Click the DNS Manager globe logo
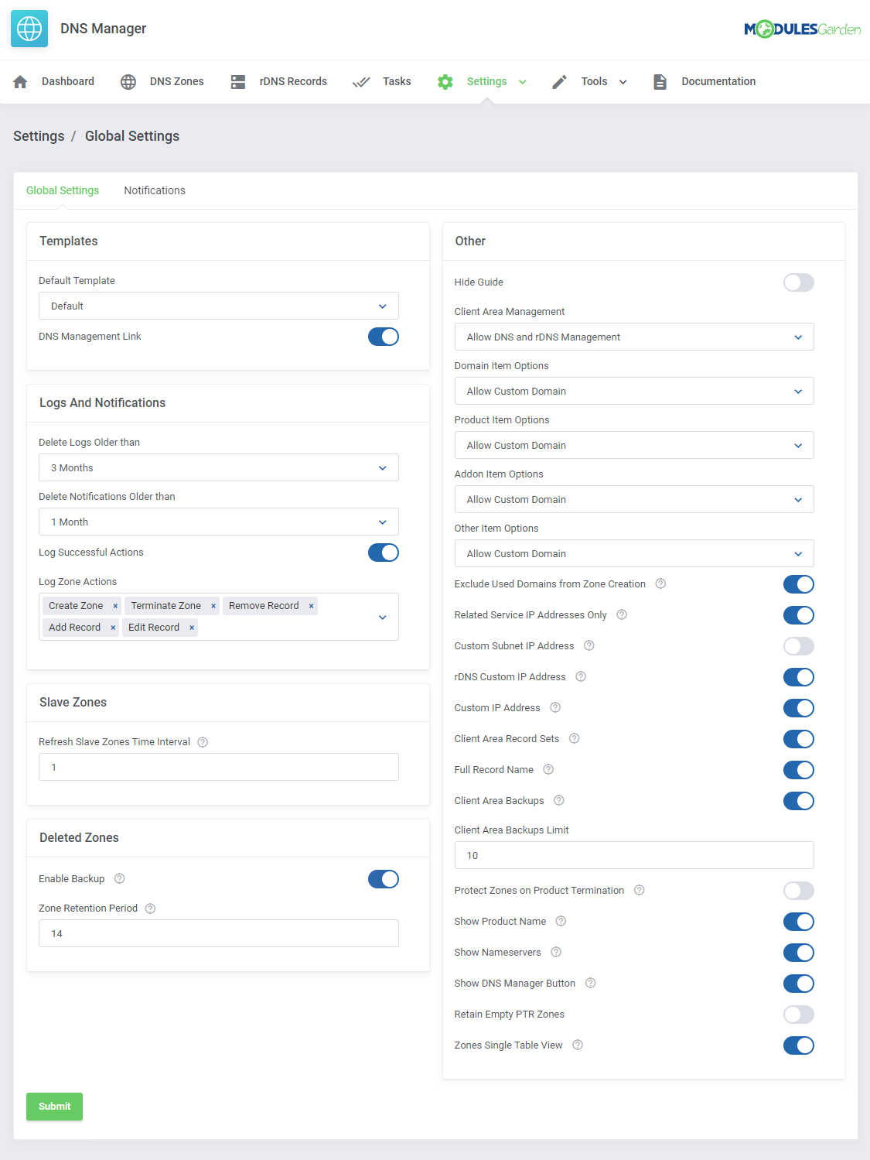This screenshot has width=870, height=1160. tap(29, 29)
